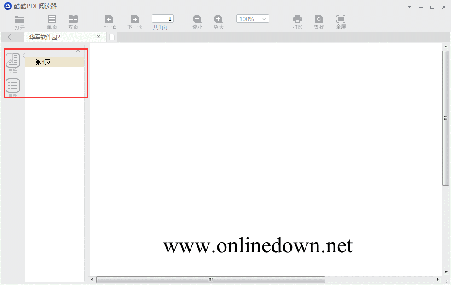Click the vertical scrollbar down arrow
The width and height of the screenshot is (451, 285).
pos(446,272)
